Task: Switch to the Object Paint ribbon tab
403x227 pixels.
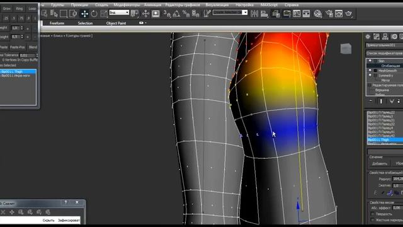Action: pyautogui.click(x=116, y=23)
